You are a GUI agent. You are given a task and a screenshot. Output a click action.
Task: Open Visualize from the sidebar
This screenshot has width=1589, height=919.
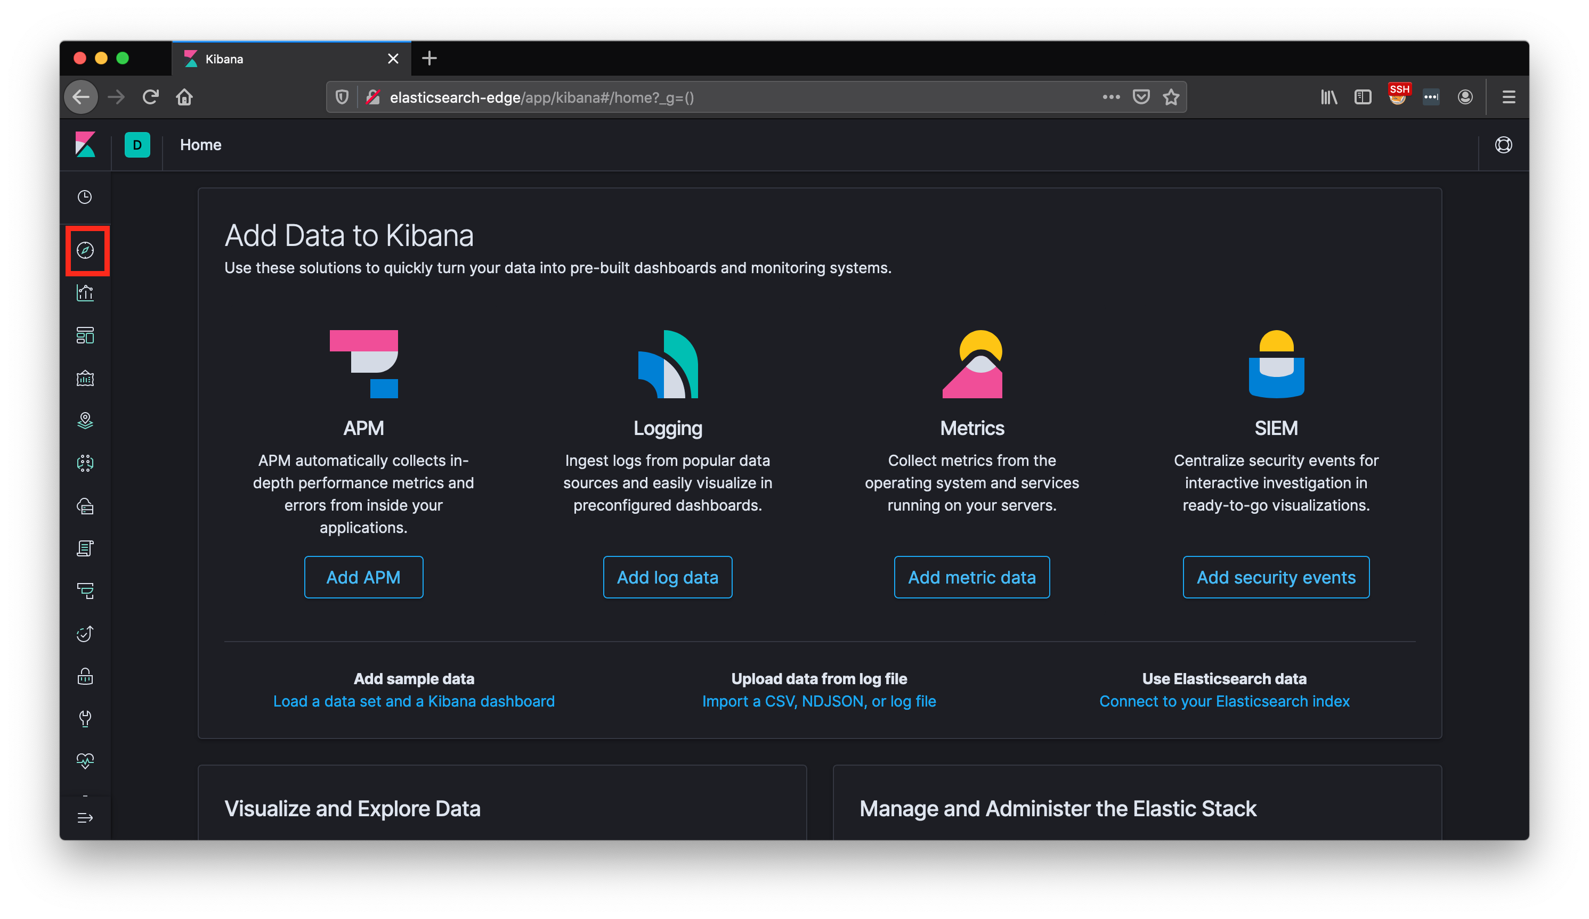(x=85, y=293)
